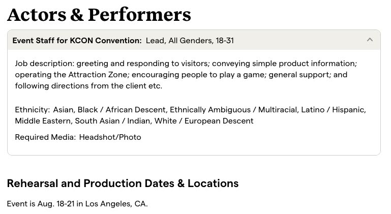391x214 pixels.
Task: Click the Actors & Performers heading
Action: [99, 15]
